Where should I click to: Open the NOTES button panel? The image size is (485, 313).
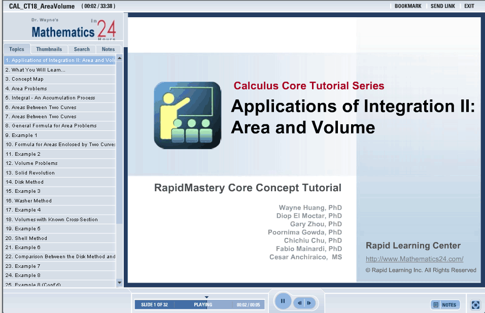[x=445, y=305]
